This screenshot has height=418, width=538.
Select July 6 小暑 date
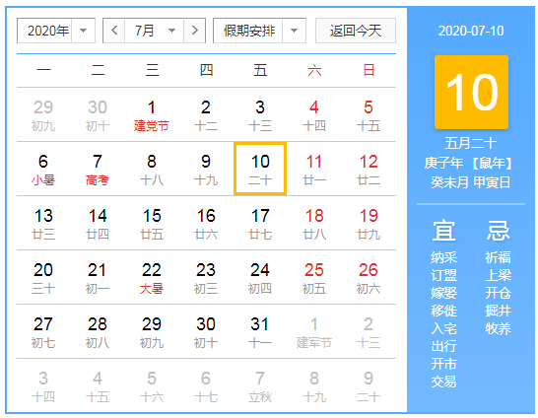43,170
